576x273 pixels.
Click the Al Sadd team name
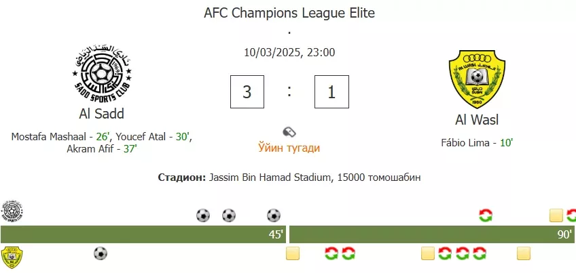tap(101, 114)
